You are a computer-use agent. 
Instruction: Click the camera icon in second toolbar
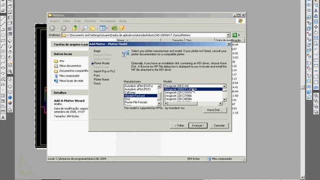click(x=10, y=65)
